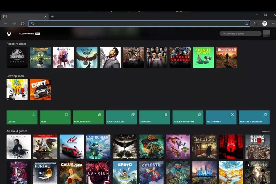Focus the browser address bar
The width and height of the screenshot is (276, 184).
click(139, 24)
